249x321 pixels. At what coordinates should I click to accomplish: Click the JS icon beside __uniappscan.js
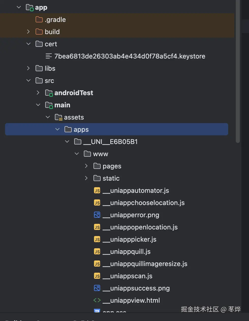pyautogui.click(x=97, y=276)
